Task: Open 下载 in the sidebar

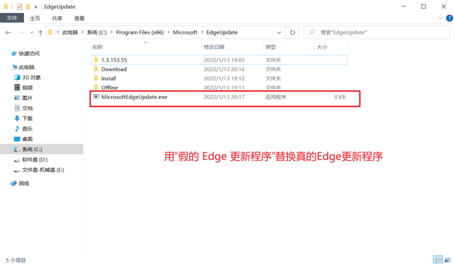Action: pos(27,118)
